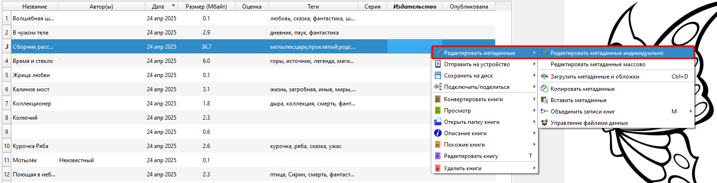Viewport: 717px width, 183px height.
Task: Expand Похожие книги submenu arrow
Action: [x=535, y=145]
